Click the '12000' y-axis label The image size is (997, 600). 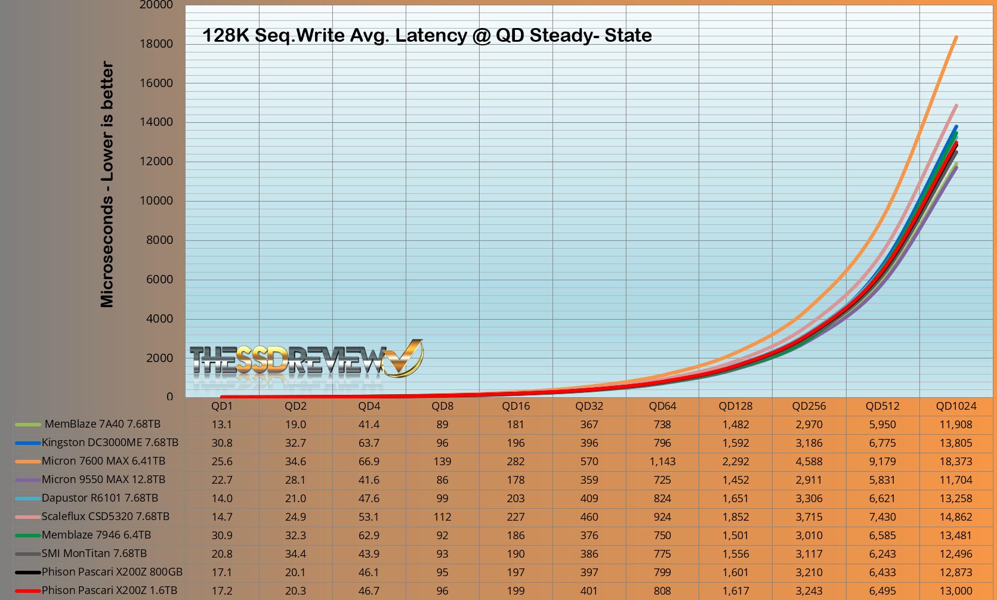pyautogui.click(x=156, y=162)
